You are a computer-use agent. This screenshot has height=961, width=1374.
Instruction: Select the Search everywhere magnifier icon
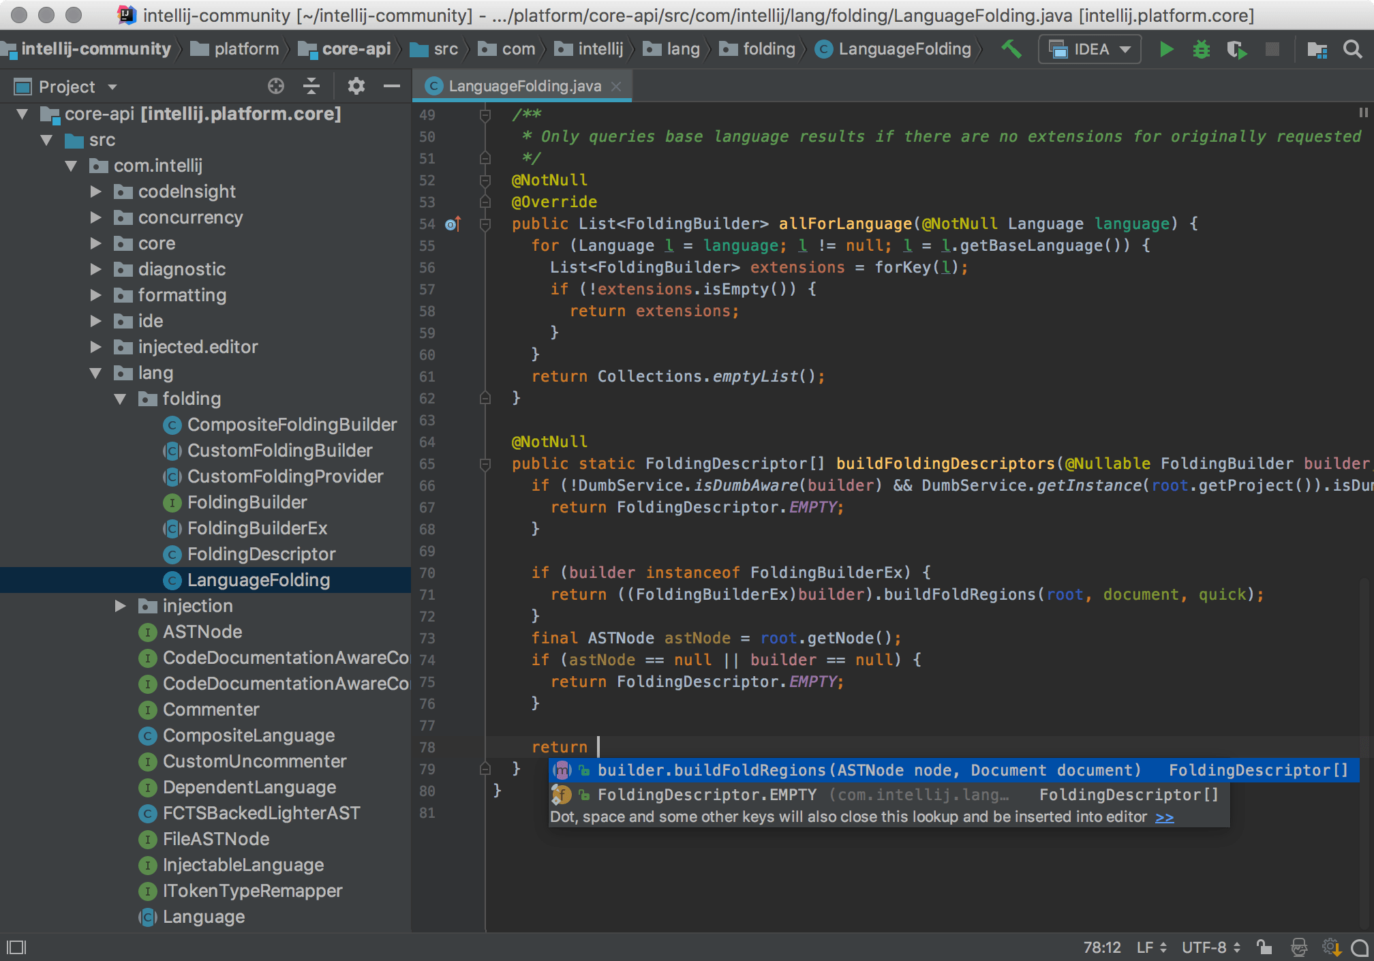point(1352,50)
